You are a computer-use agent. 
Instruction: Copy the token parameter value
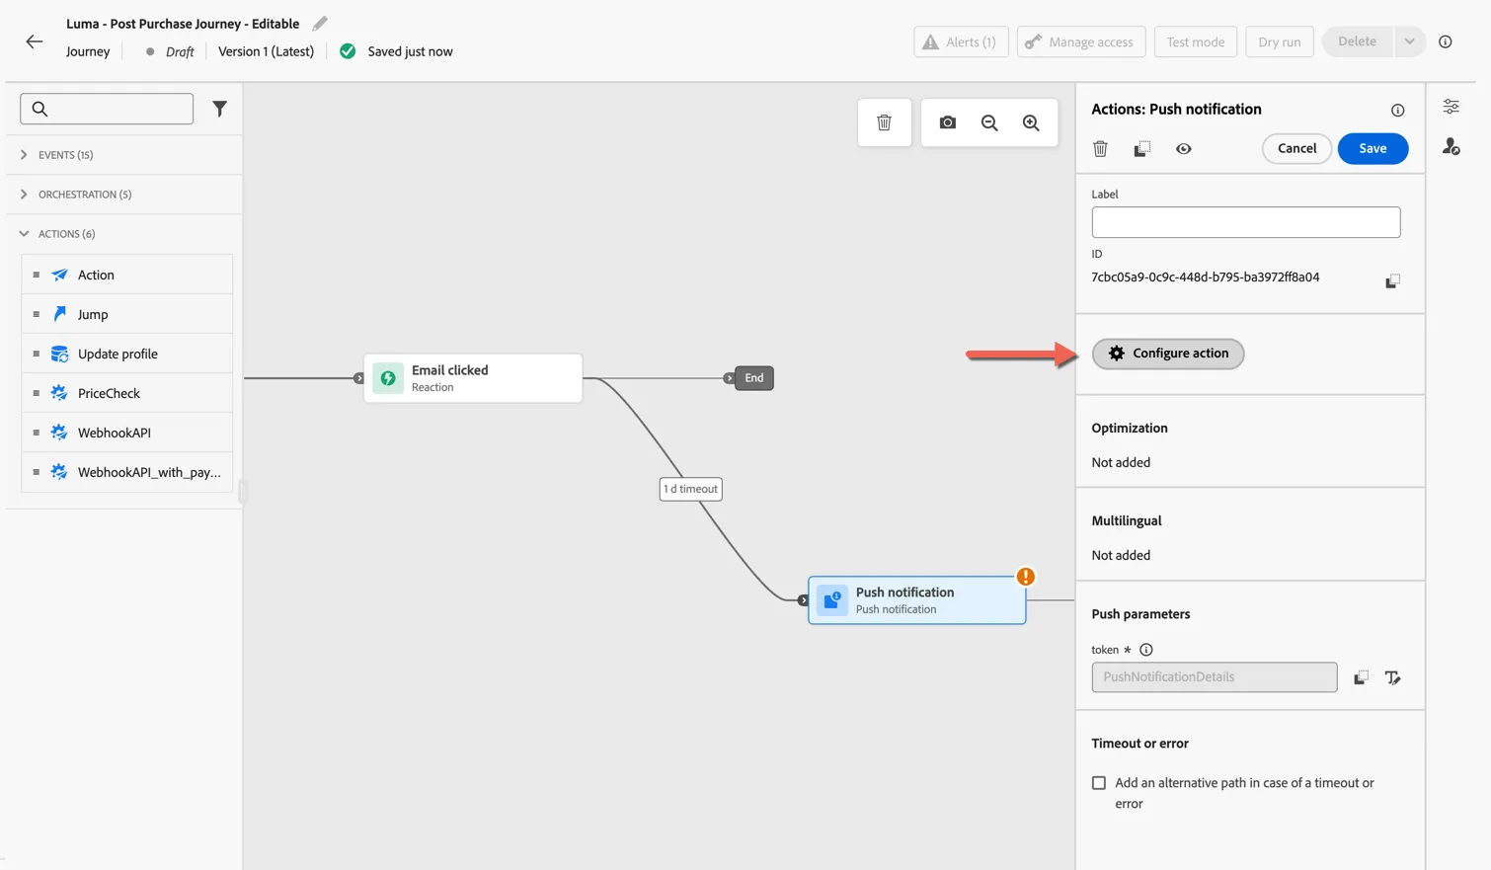click(x=1361, y=677)
